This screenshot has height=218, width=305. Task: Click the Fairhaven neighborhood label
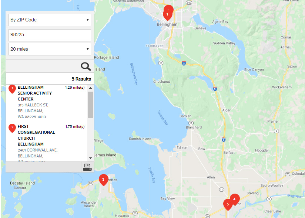point(155,46)
